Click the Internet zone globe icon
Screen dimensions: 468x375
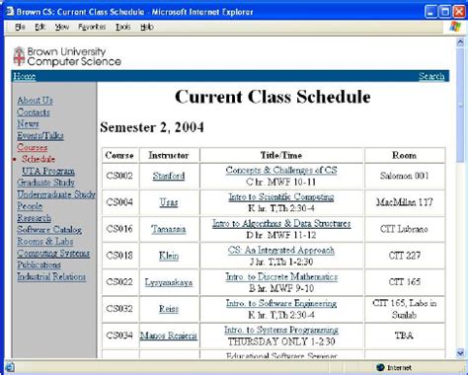click(380, 367)
